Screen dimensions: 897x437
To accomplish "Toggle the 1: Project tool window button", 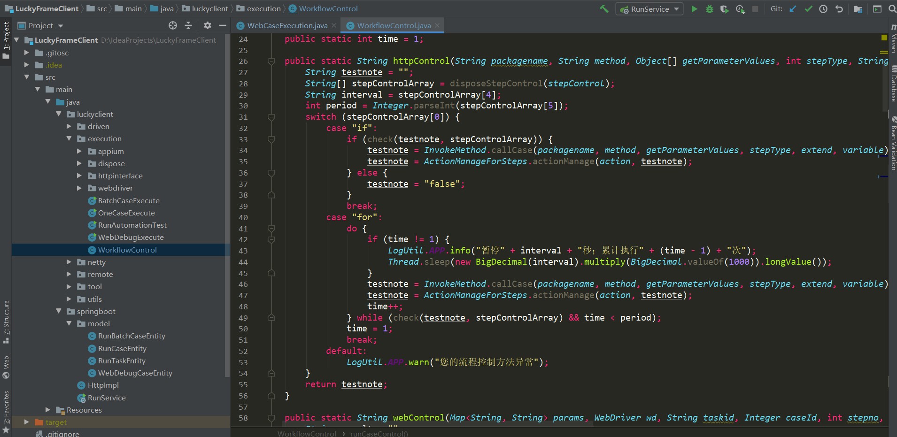I will pyautogui.click(x=6, y=41).
